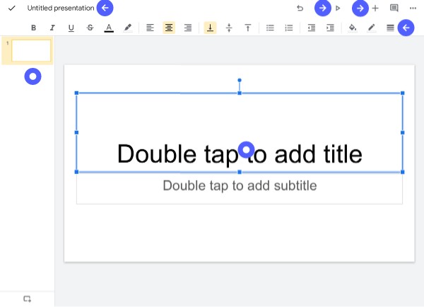Image resolution: width=424 pixels, height=307 pixels.
Task: Select slide 1 thumbnail
Action: click(31, 50)
